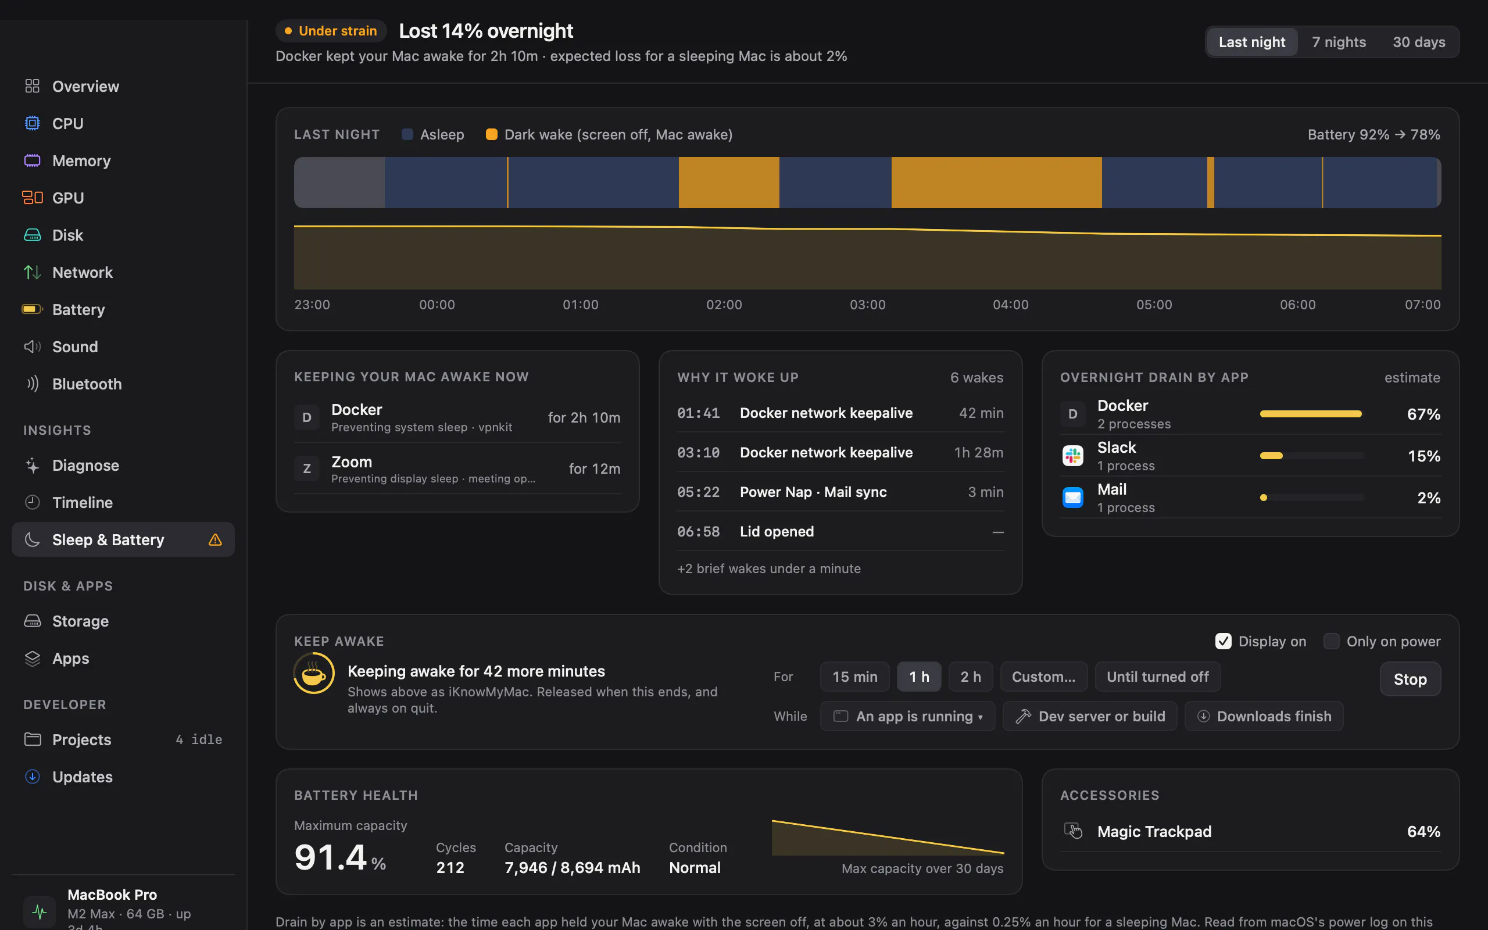This screenshot has height=930, width=1488.
Task: Click the Slack app icon
Action: 1073,456
